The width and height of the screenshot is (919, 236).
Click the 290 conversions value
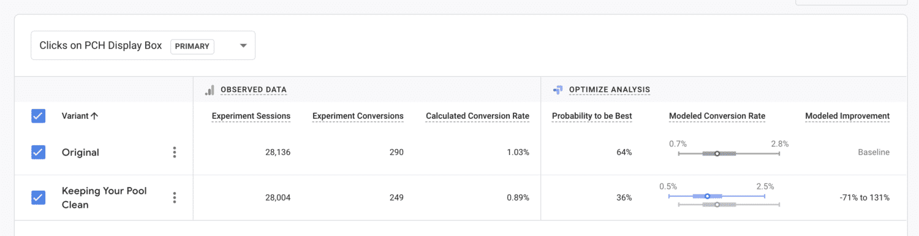click(x=396, y=153)
